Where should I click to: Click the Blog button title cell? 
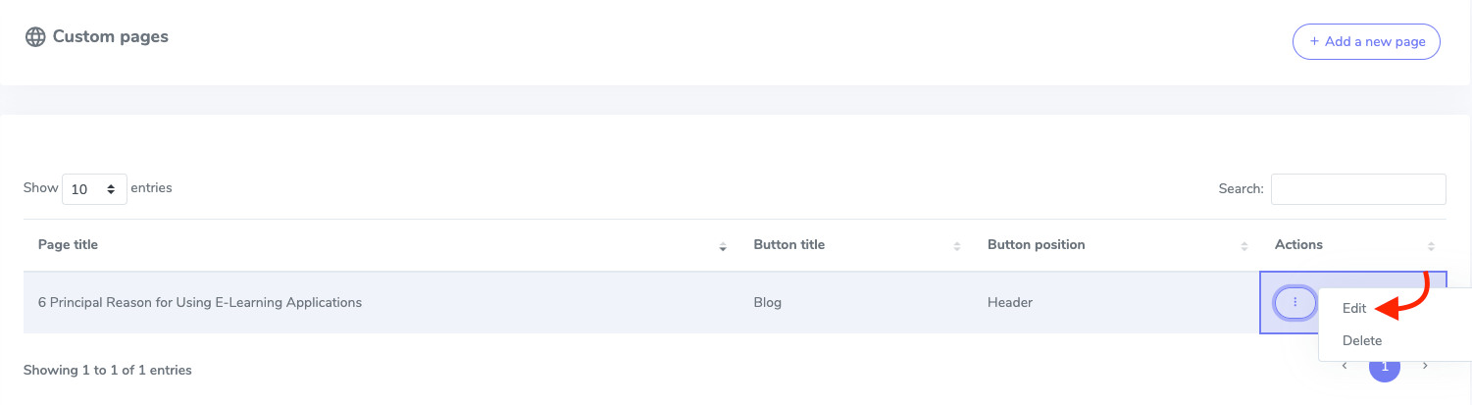coord(768,303)
